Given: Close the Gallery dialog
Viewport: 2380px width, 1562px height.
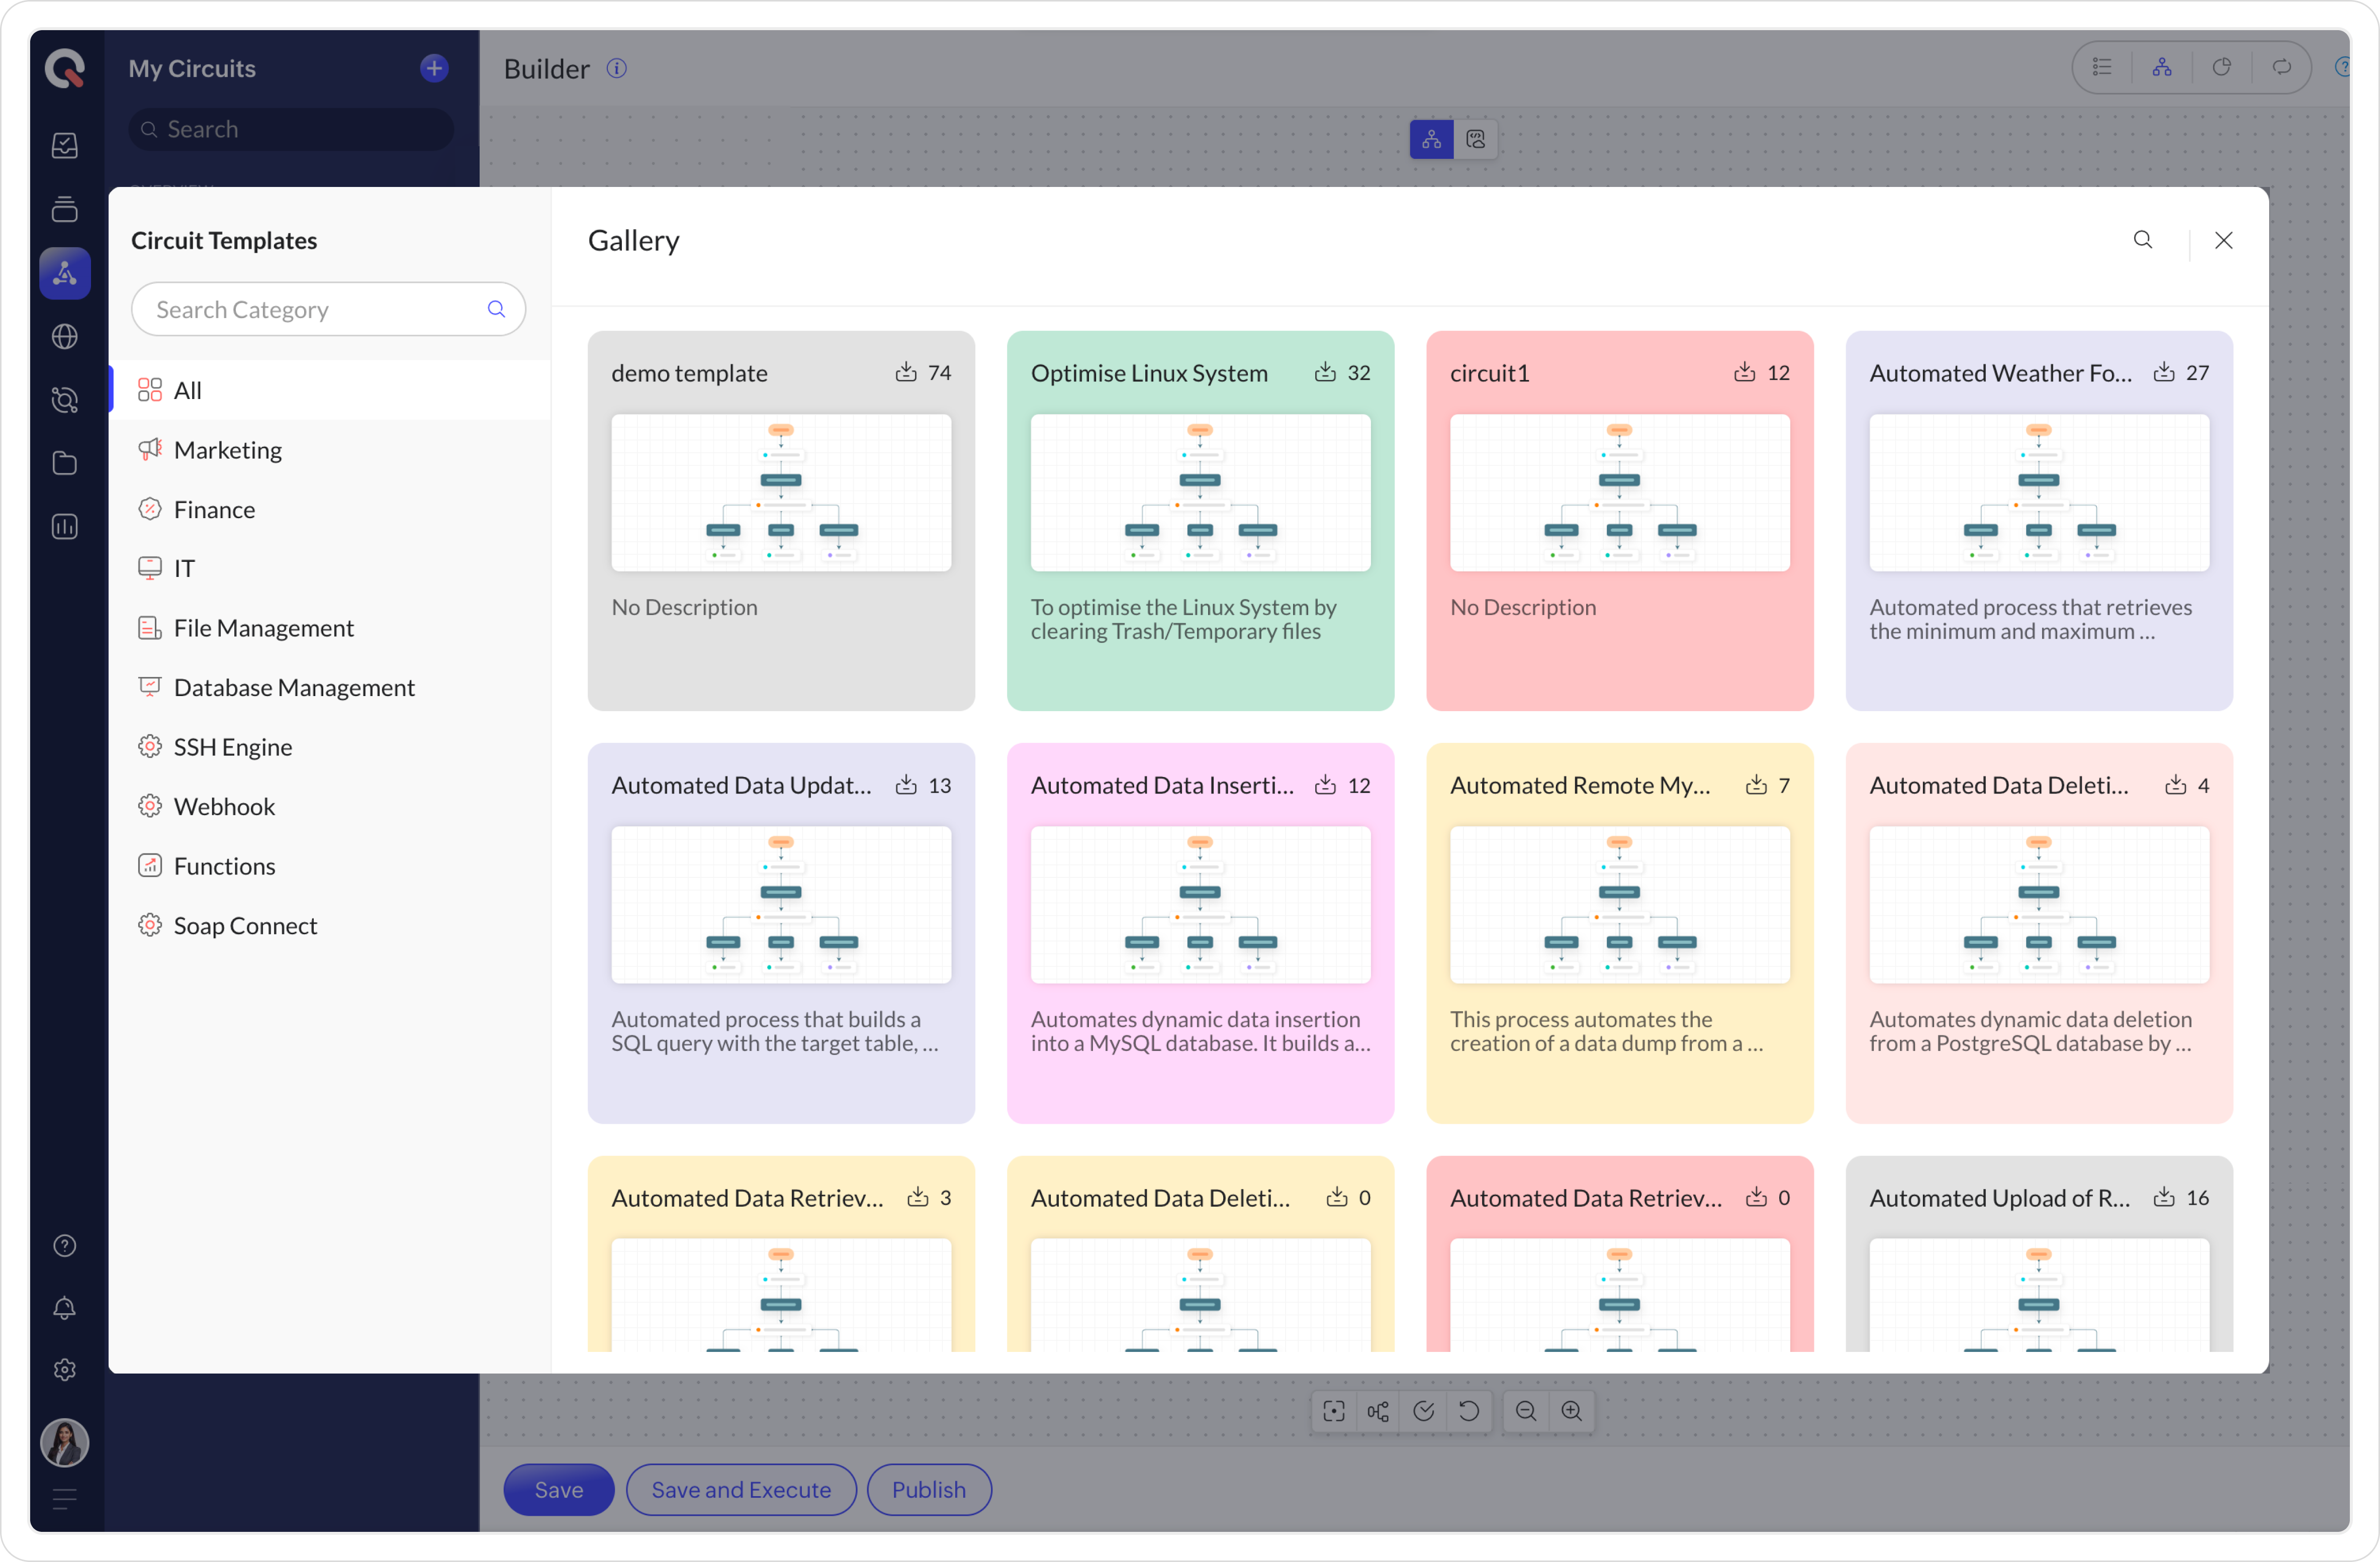Looking at the screenshot, I should pyautogui.click(x=2223, y=240).
